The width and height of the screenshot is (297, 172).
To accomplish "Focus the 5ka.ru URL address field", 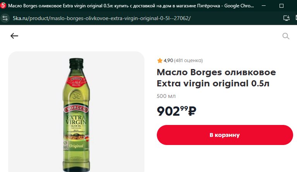I will pos(101,18).
